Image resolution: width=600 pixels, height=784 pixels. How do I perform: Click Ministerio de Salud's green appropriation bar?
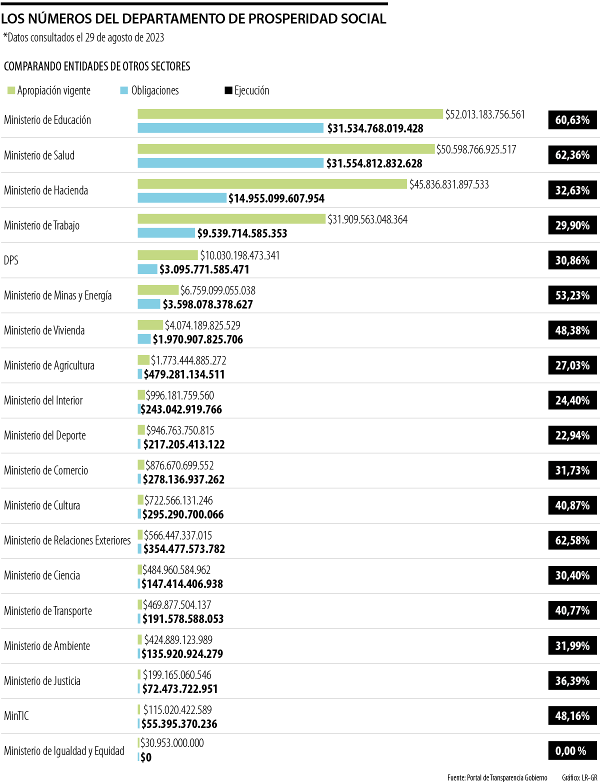click(286, 149)
